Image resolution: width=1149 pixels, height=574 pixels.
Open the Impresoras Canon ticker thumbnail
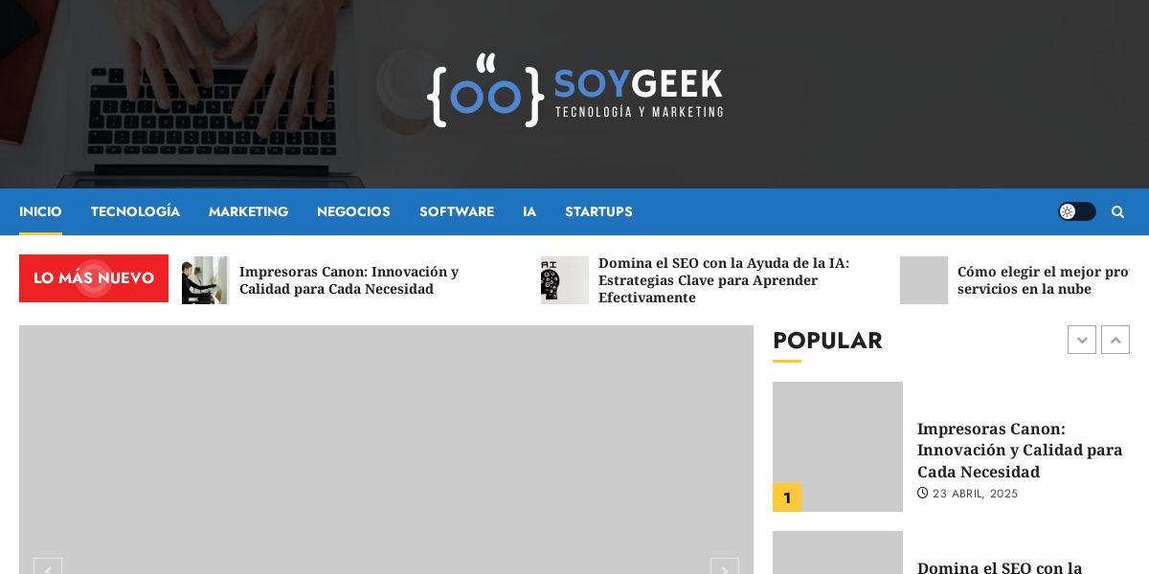coord(206,280)
